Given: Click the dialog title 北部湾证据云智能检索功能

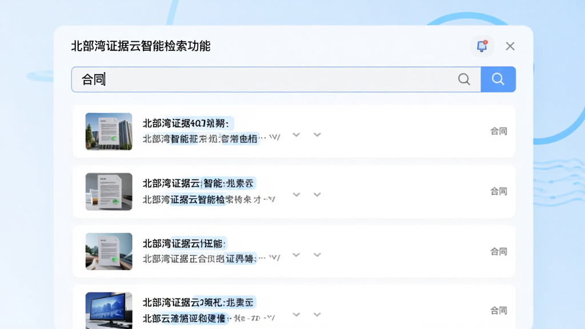Looking at the screenshot, I should pos(141,46).
